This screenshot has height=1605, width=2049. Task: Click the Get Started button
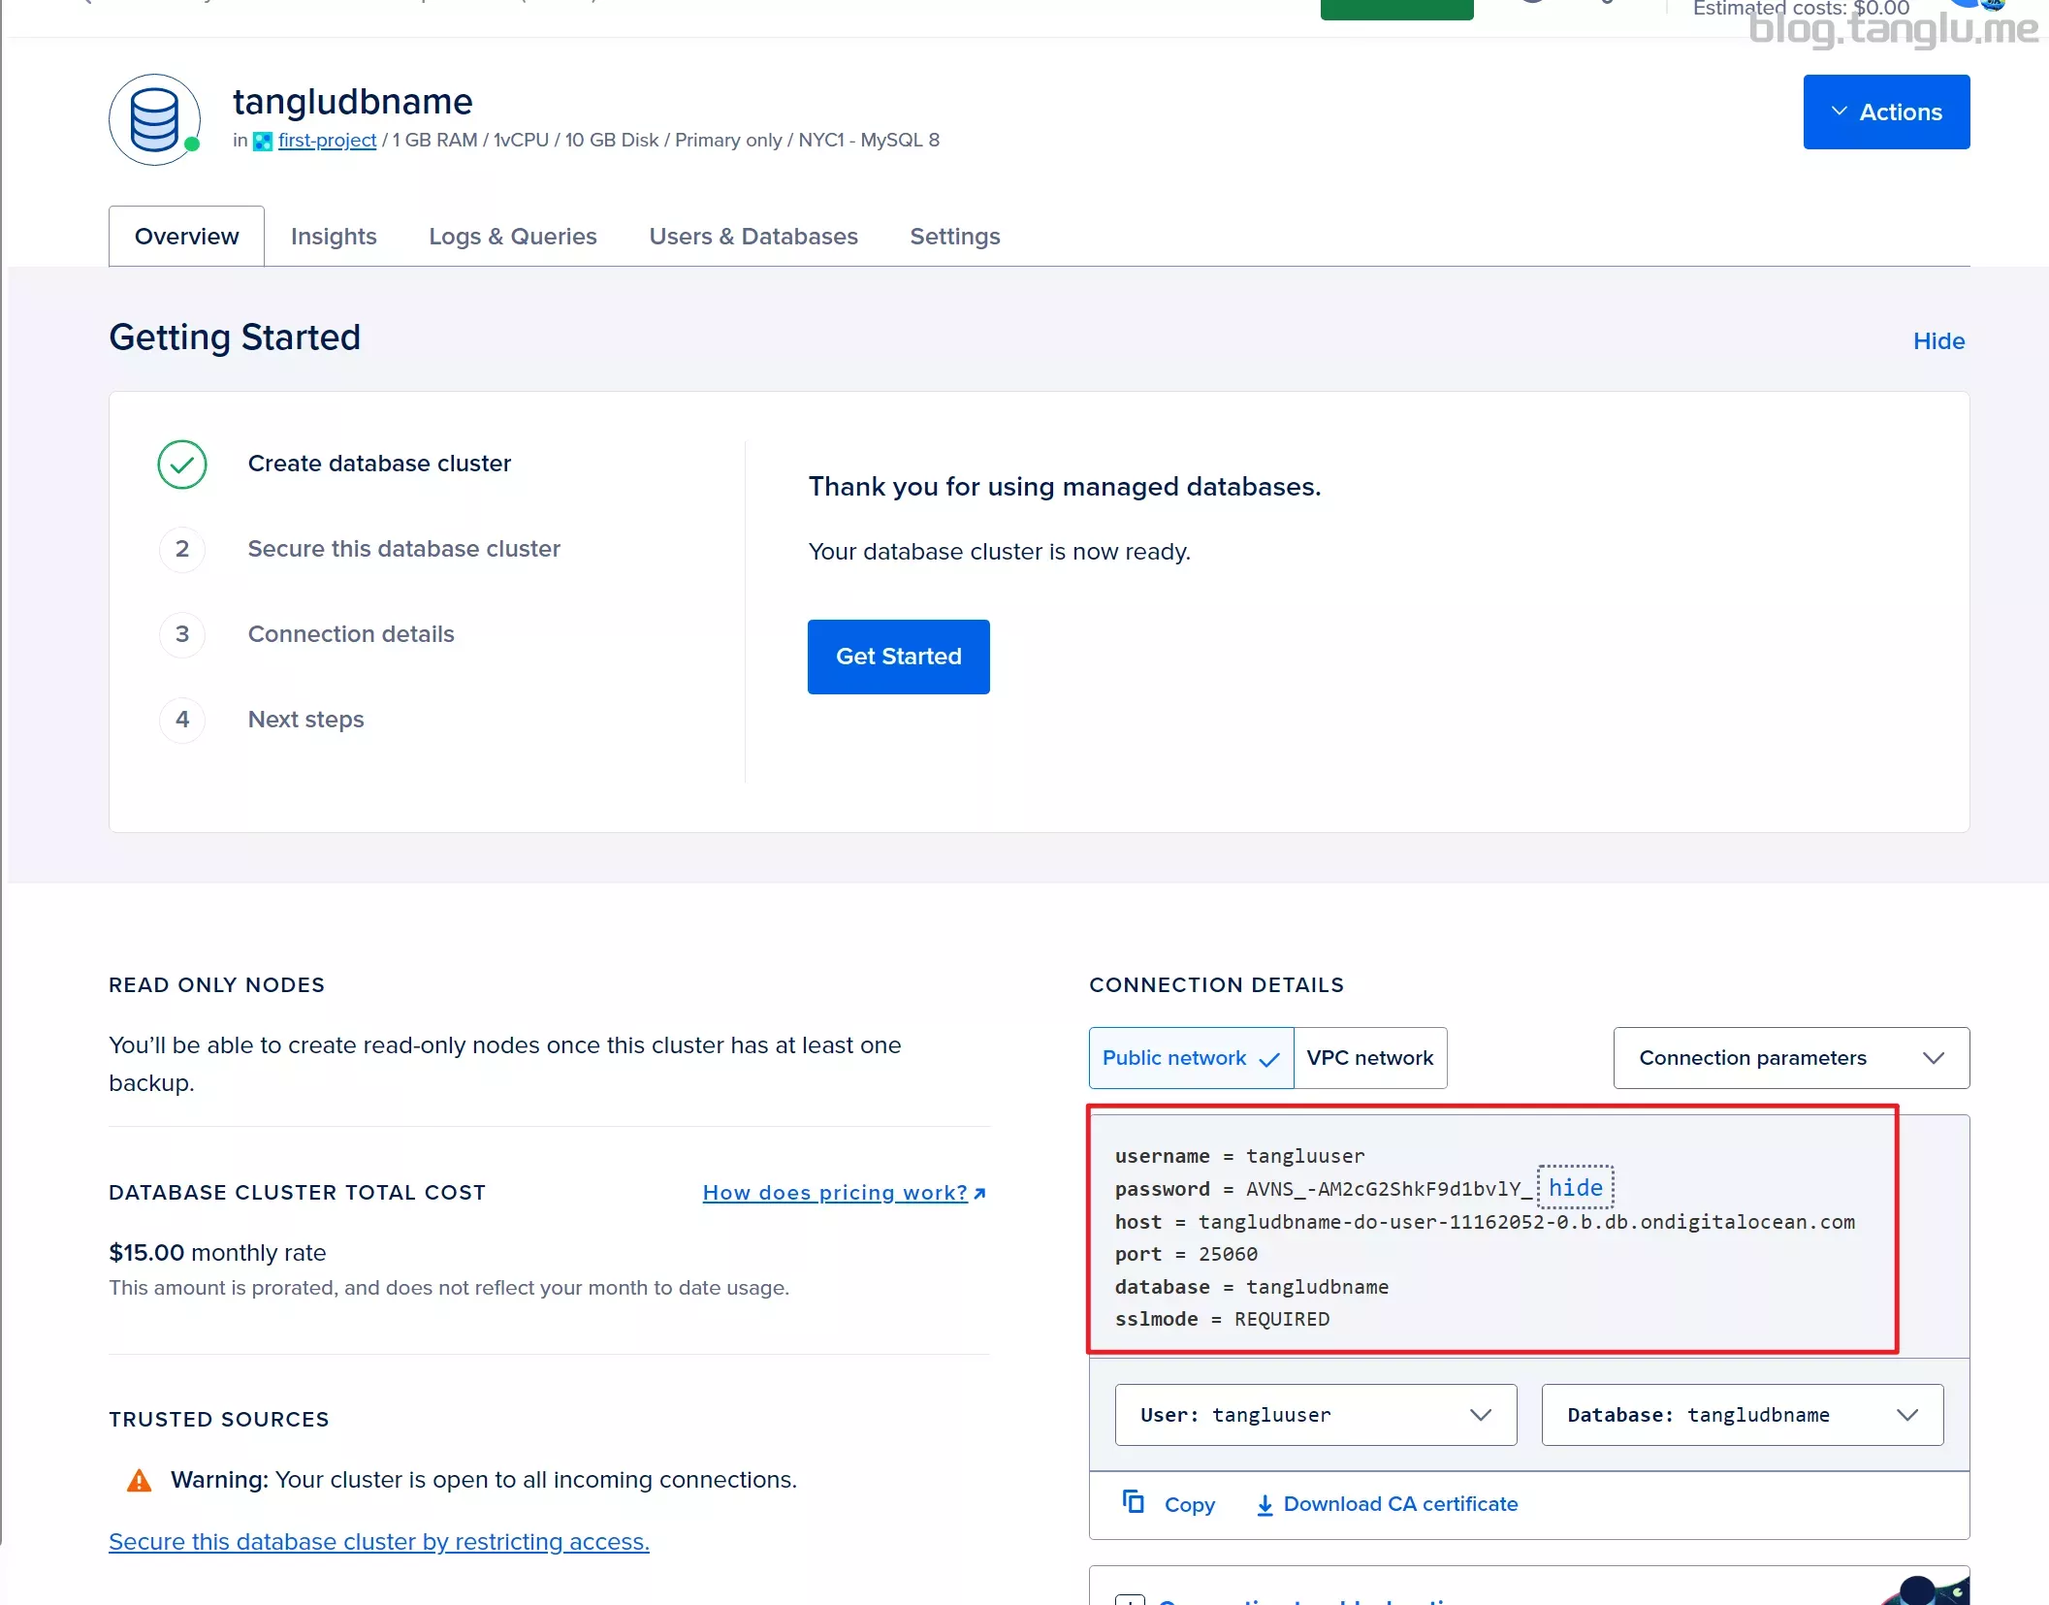[x=898, y=657]
